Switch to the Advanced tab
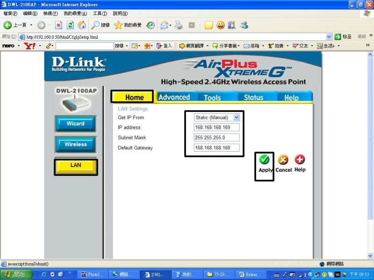Screen dimensions: 374x280 point(174,97)
